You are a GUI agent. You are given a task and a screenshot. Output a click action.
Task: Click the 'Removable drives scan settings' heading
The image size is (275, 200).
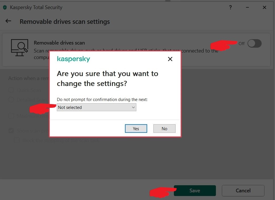pyautogui.click(x=65, y=22)
